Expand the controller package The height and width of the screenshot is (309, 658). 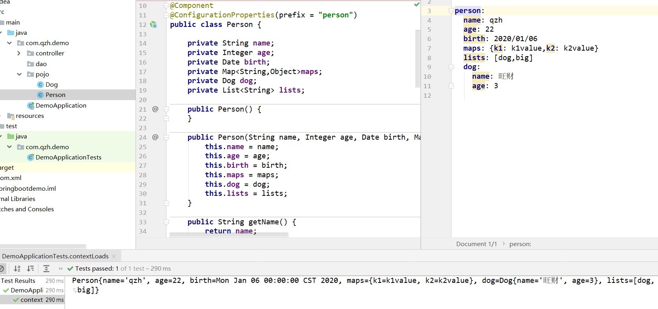tap(19, 53)
